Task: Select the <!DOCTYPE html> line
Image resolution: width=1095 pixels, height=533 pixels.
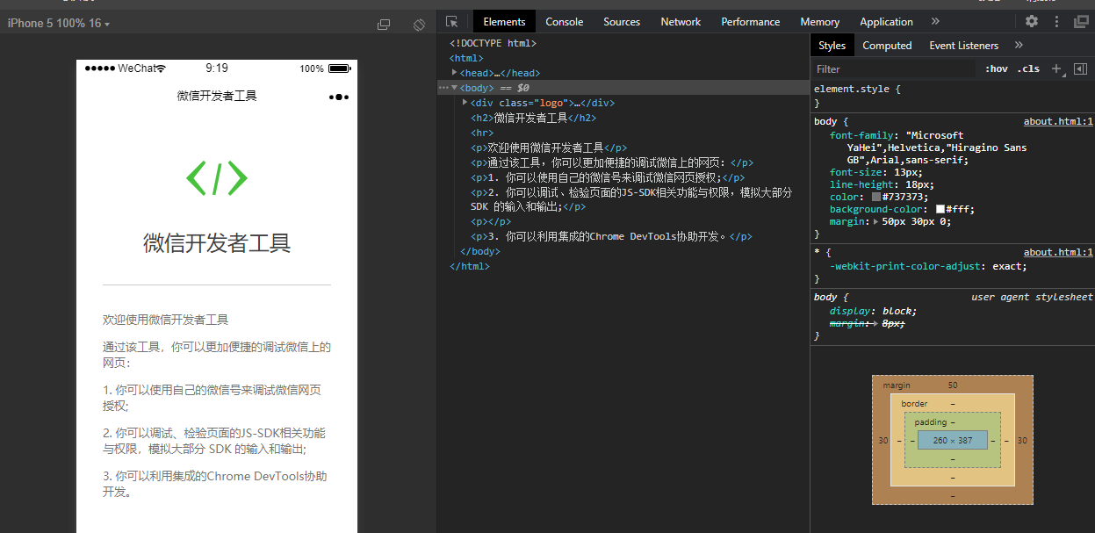Action: click(x=493, y=43)
